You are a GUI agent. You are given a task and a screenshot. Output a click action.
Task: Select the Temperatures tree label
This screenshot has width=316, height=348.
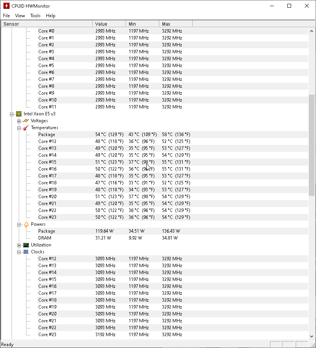(44, 128)
